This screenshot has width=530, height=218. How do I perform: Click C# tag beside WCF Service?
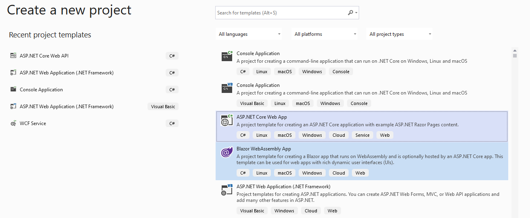[x=172, y=123]
